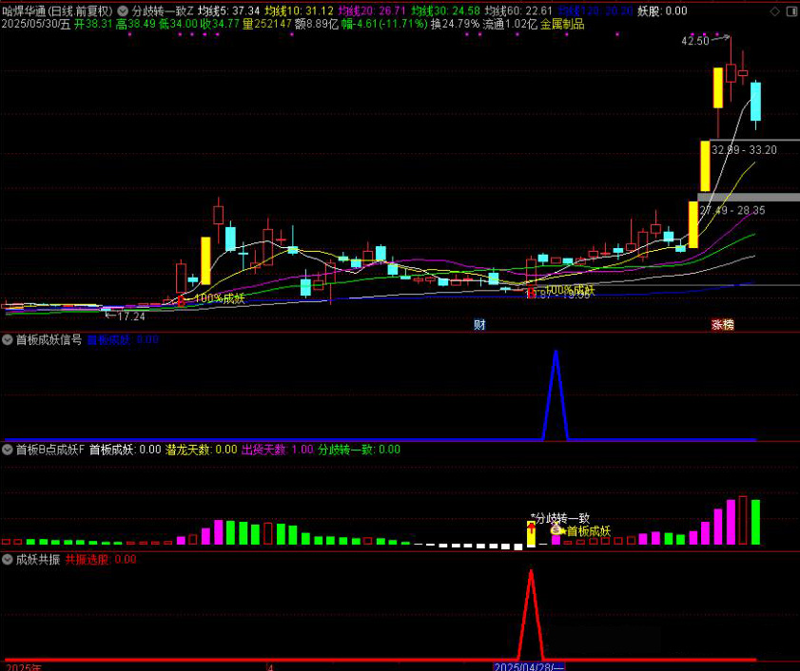Click the 17.24 low price arrow label
The image size is (800, 671).
[130, 316]
